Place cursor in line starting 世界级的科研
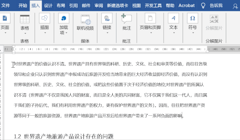This screenshot has width=240, height=140. coord(109,85)
